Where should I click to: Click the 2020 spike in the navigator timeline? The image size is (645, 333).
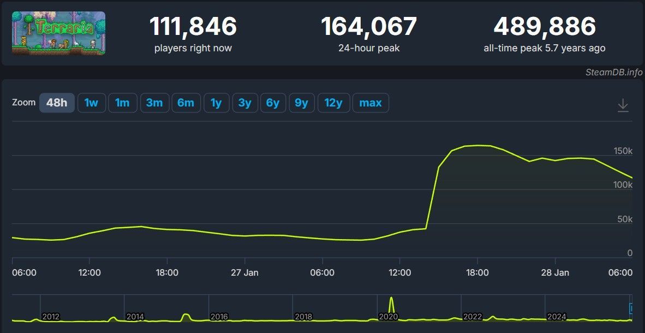point(391,306)
